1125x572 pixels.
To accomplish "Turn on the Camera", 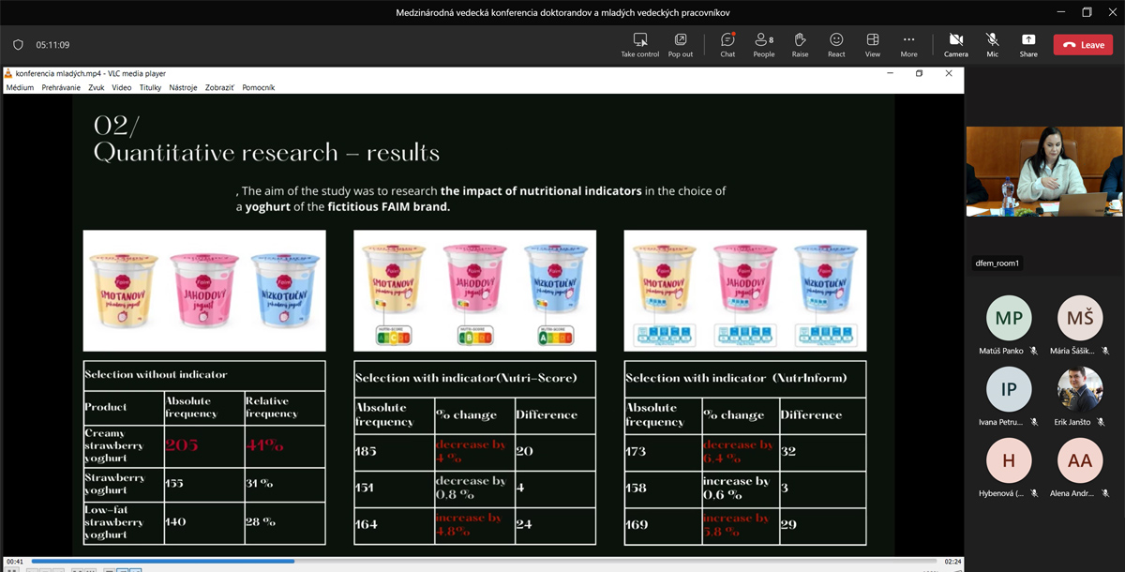I will [955, 44].
